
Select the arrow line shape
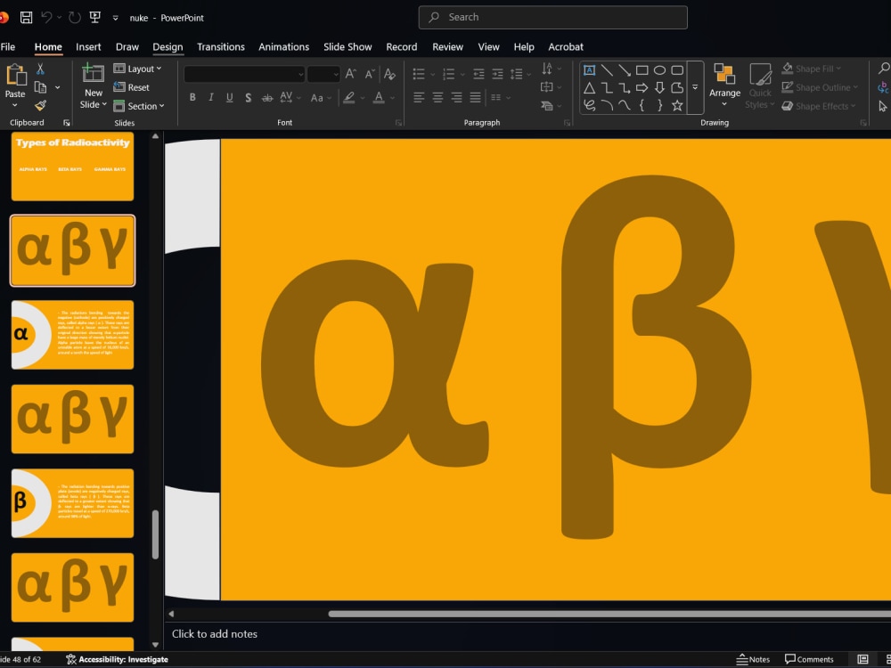[x=625, y=69]
